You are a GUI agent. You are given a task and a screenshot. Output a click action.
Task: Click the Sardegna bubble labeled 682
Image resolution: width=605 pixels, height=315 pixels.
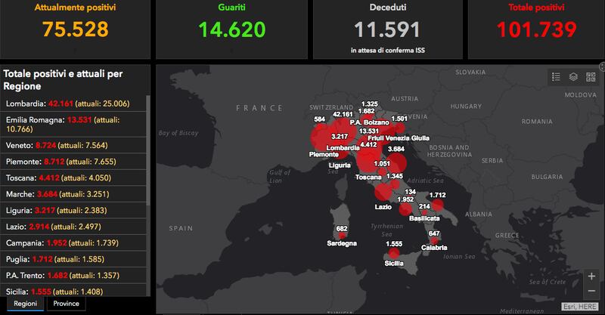coord(342,234)
